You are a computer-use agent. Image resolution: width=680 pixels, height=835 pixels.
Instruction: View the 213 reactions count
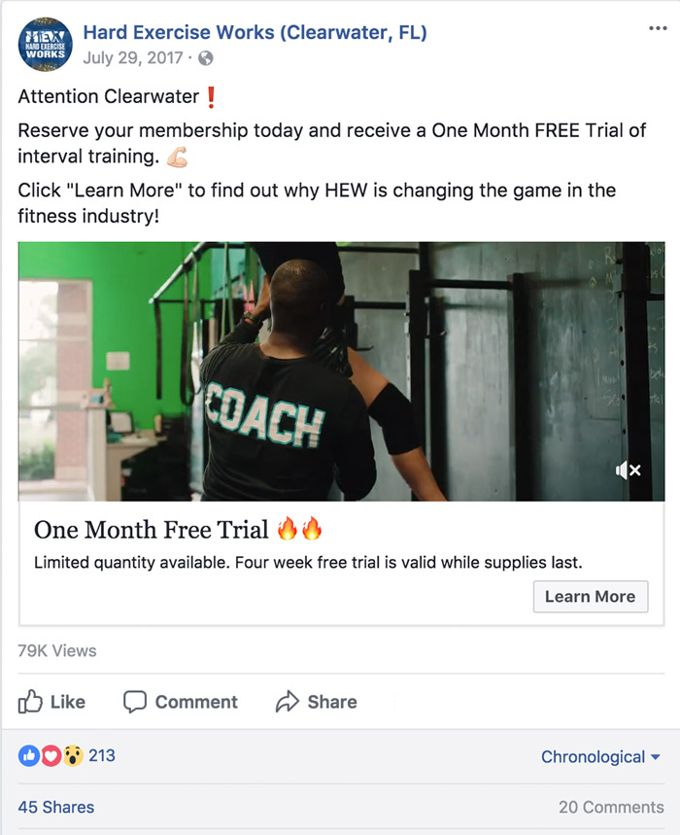coord(102,755)
